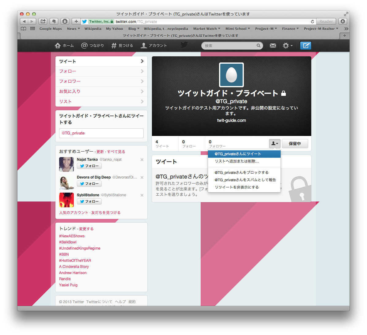Click the twit-guide.com profile link
The image size is (367, 335).
point(232,120)
